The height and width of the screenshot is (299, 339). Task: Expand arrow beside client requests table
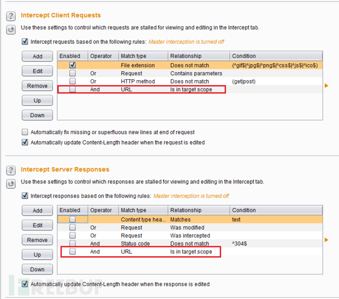pyautogui.click(x=326, y=86)
